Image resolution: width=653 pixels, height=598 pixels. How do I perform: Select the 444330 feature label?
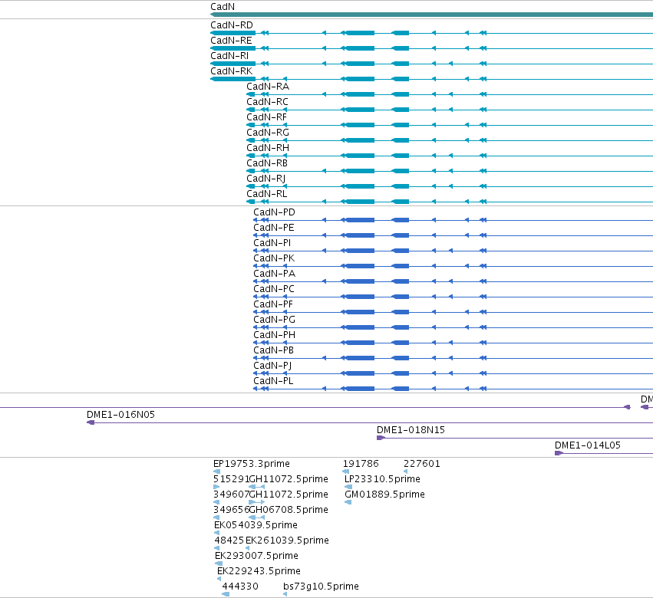(240, 586)
